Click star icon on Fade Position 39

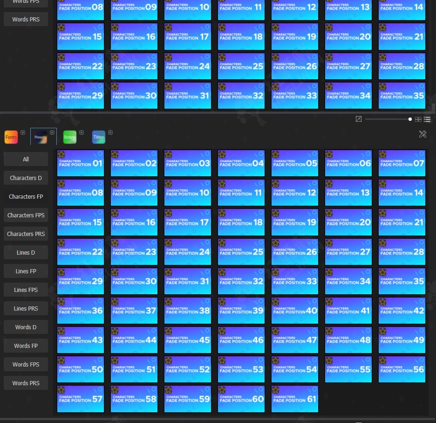[222, 302]
